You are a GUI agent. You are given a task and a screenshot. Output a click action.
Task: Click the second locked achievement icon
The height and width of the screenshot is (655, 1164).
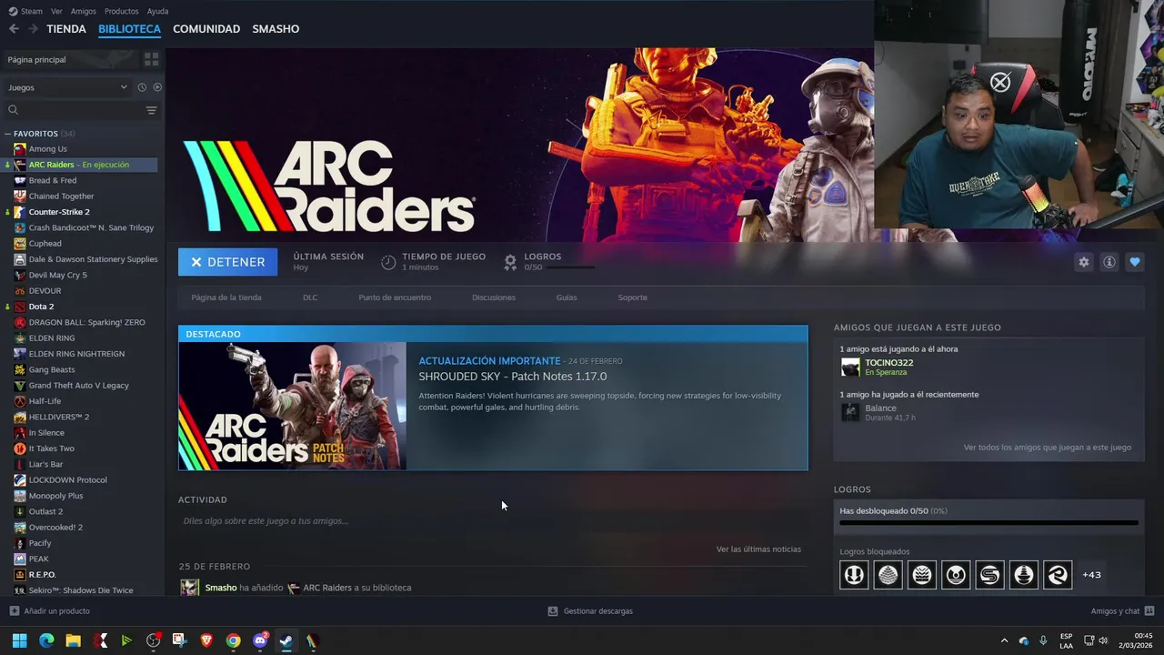click(888, 575)
